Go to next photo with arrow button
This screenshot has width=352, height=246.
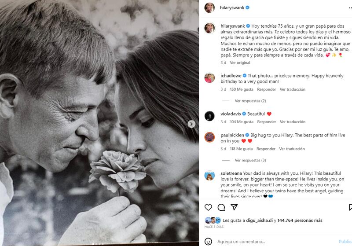[191, 124]
